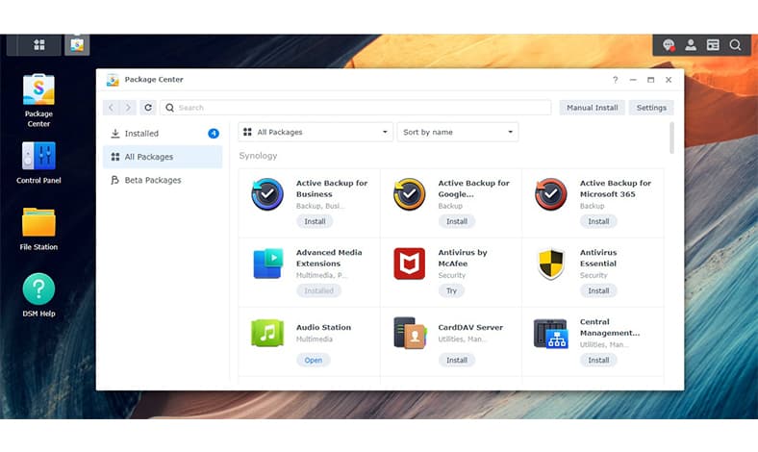The height and width of the screenshot is (452, 758).
Task: Go forward with the right arrow button
Action: (128, 108)
